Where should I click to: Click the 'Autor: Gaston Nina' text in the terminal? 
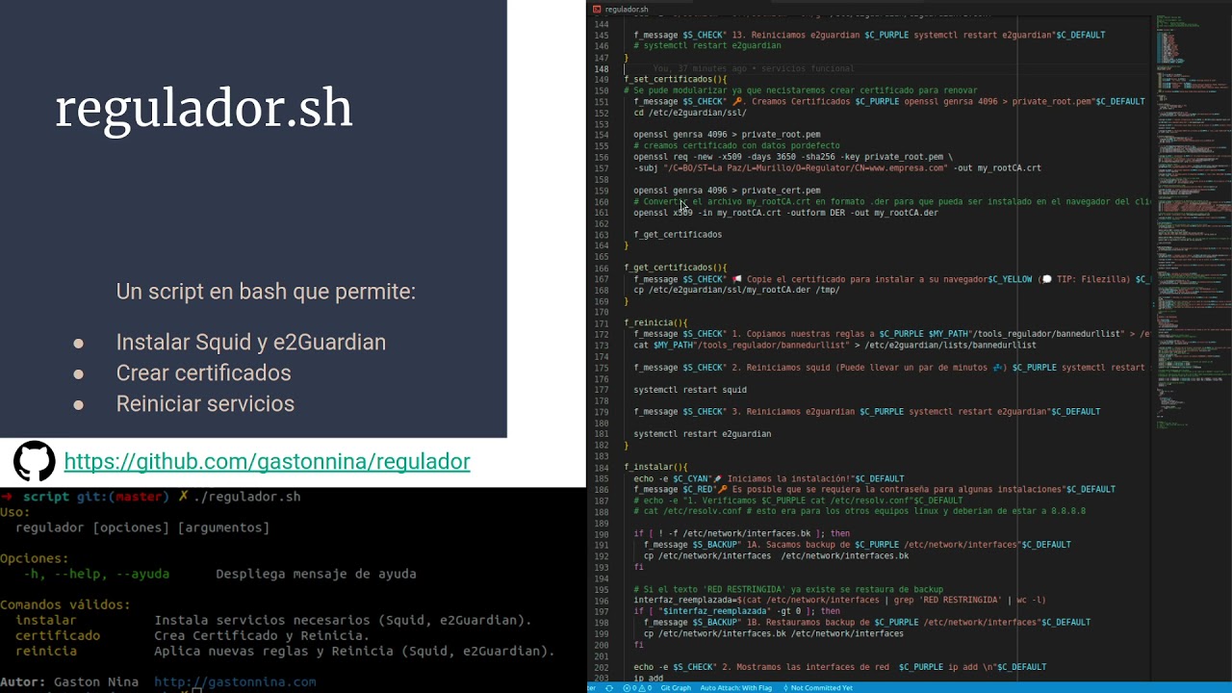[x=69, y=681]
